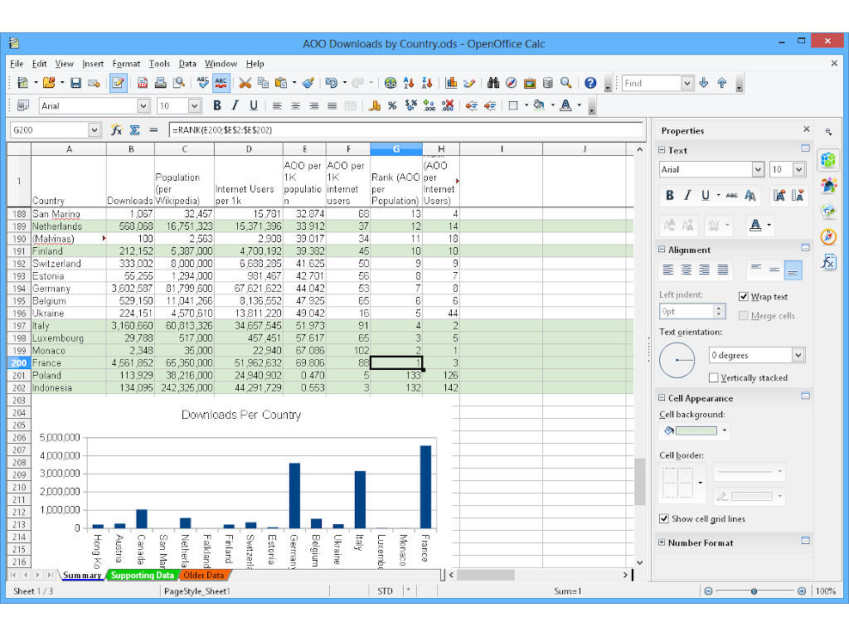
Task: Toggle Edit File mode icon
Action: 118,83
